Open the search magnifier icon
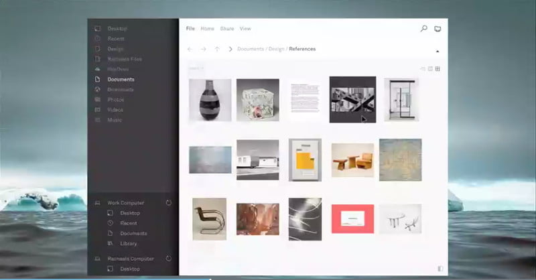 pos(424,28)
